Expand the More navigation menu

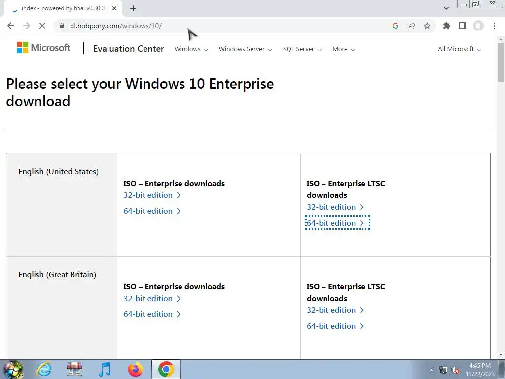point(344,49)
